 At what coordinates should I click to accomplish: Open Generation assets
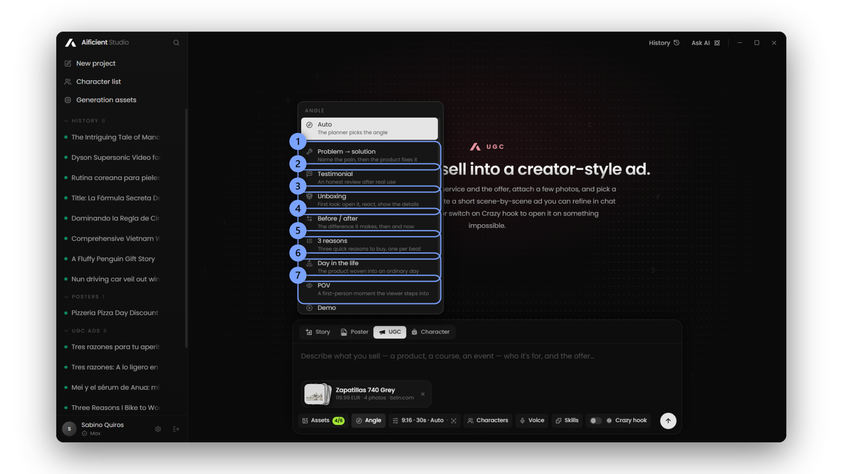pos(106,100)
